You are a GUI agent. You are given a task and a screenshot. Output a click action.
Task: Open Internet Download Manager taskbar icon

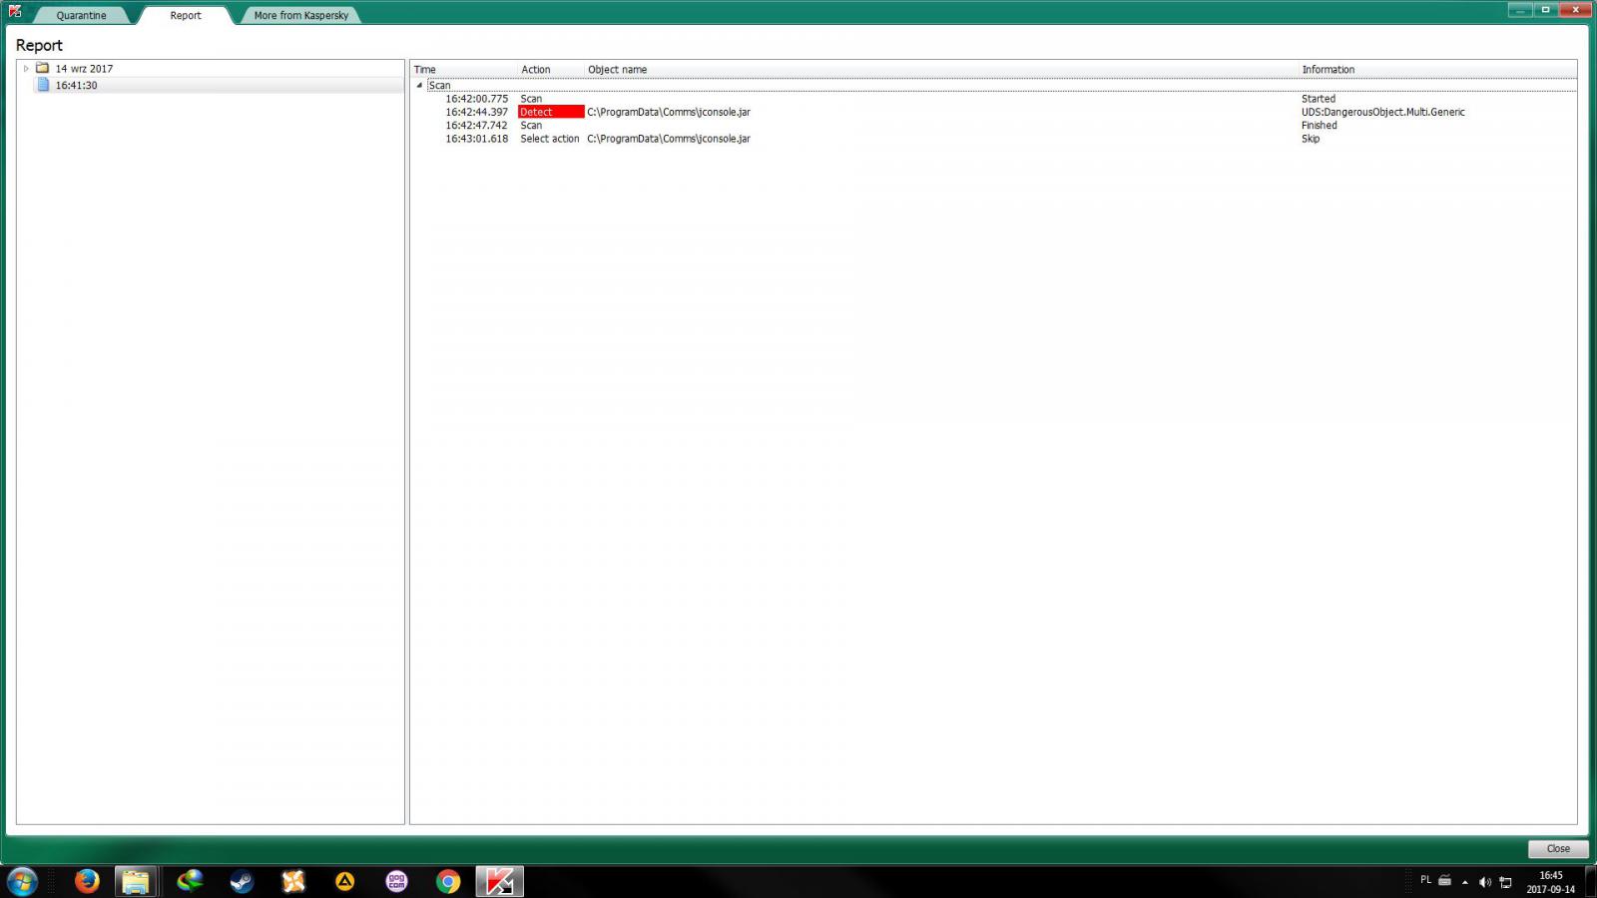[190, 881]
